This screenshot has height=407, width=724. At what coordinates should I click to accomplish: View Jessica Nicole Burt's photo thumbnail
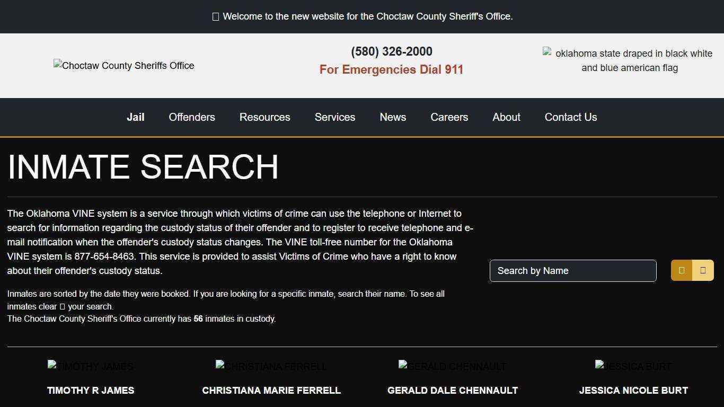(633, 366)
